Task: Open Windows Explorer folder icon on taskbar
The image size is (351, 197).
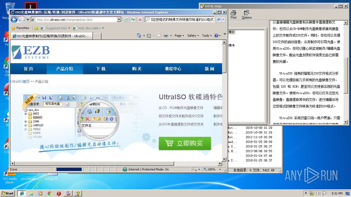Action: coord(31,193)
